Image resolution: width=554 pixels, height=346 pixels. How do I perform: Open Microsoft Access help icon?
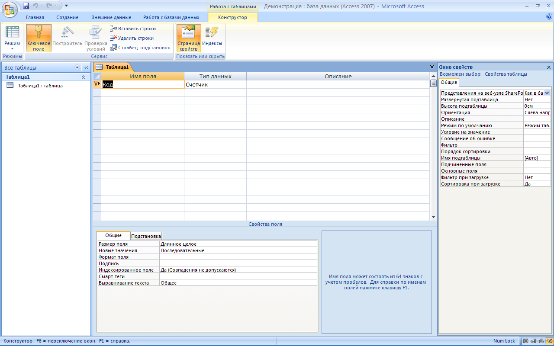click(x=549, y=17)
